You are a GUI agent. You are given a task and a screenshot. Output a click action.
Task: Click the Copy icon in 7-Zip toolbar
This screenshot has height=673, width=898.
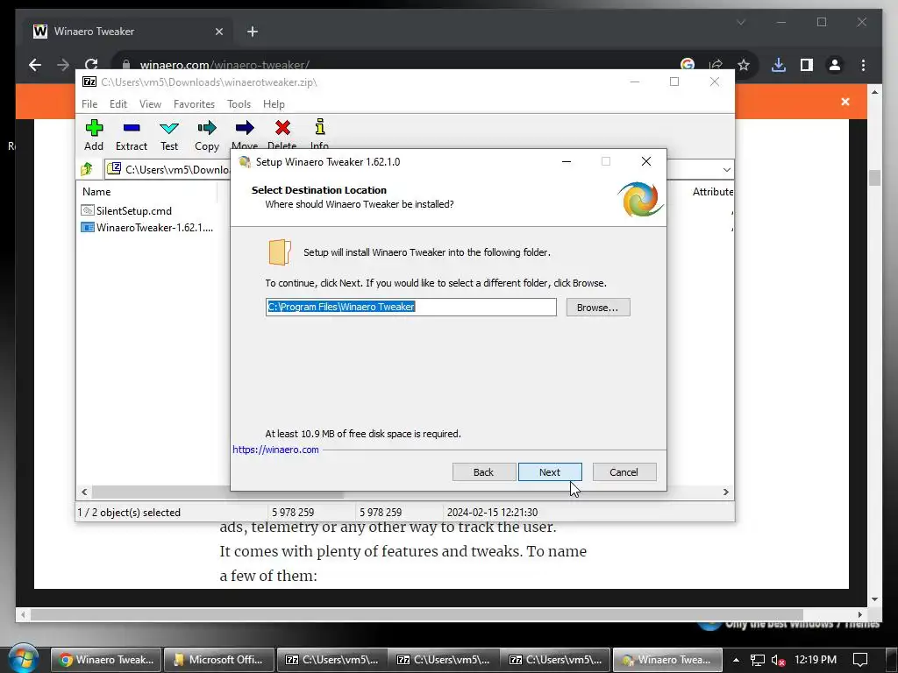coord(207,128)
